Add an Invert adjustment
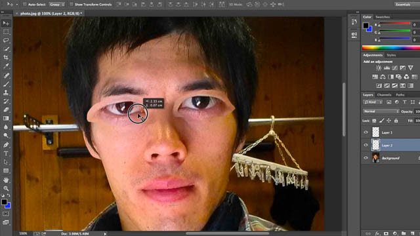Screen dimensions: 420x236 coord(379,86)
